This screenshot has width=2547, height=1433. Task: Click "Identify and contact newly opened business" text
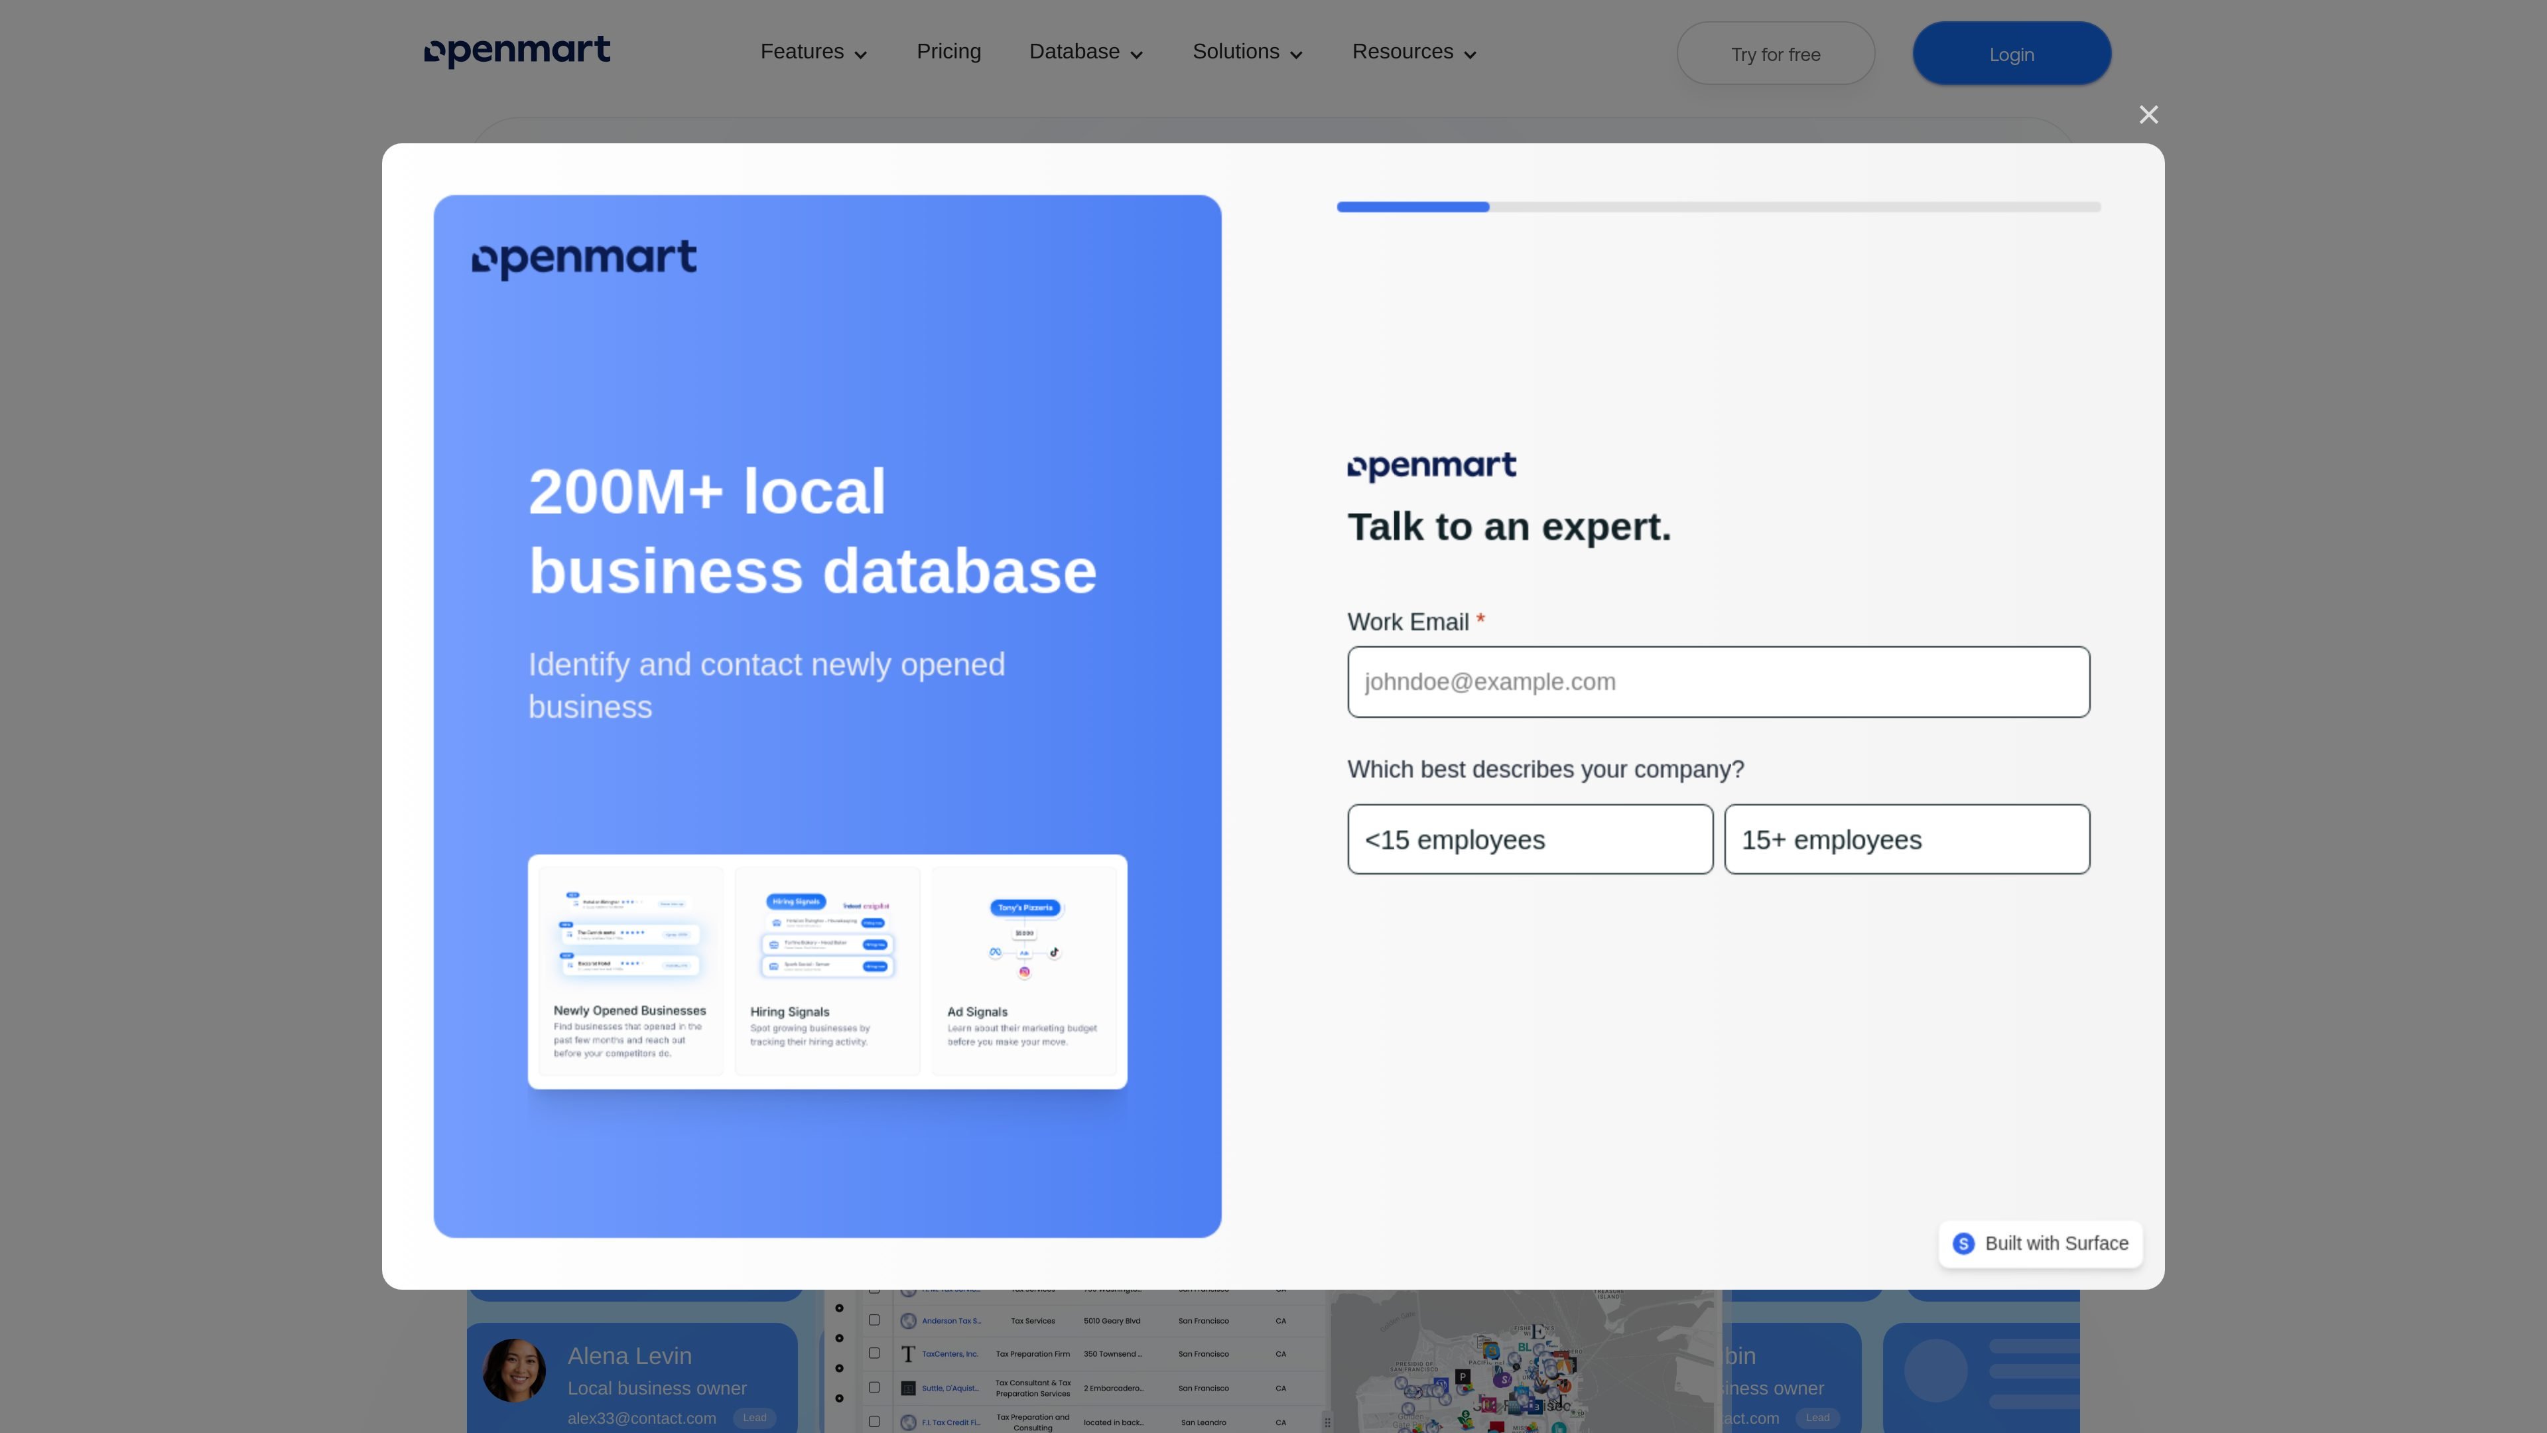[766, 685]
